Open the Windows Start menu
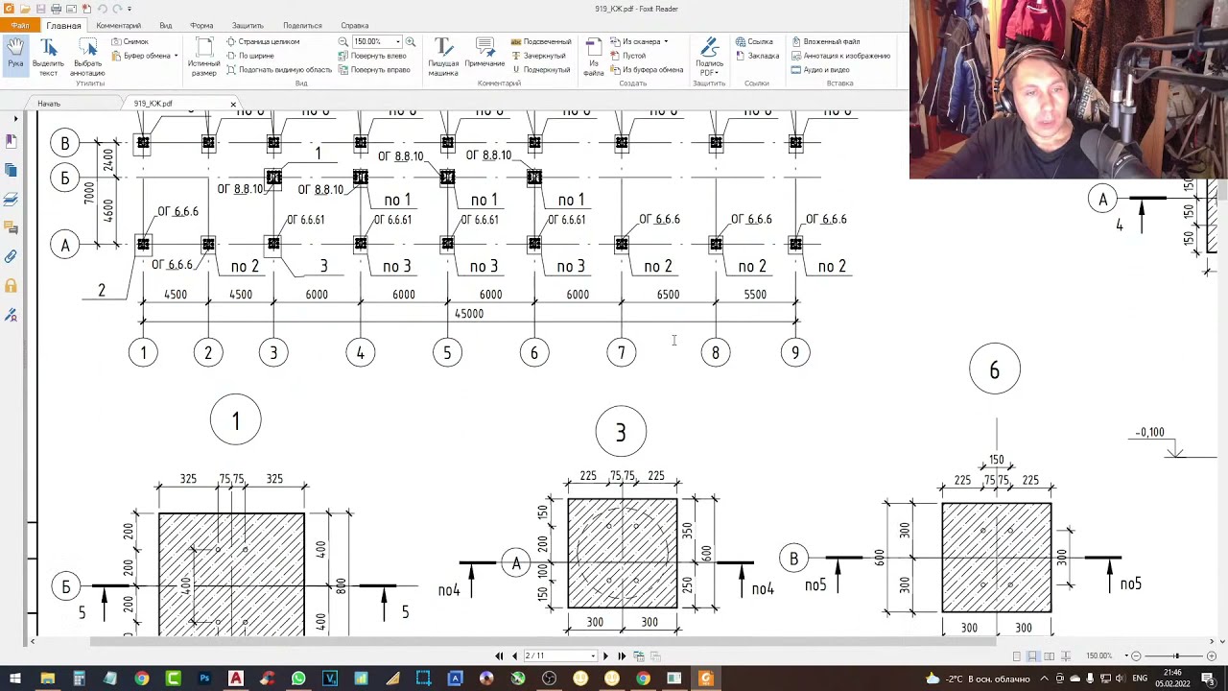The width and height of the screenshot is (1228, 691). tap(15, 679)
